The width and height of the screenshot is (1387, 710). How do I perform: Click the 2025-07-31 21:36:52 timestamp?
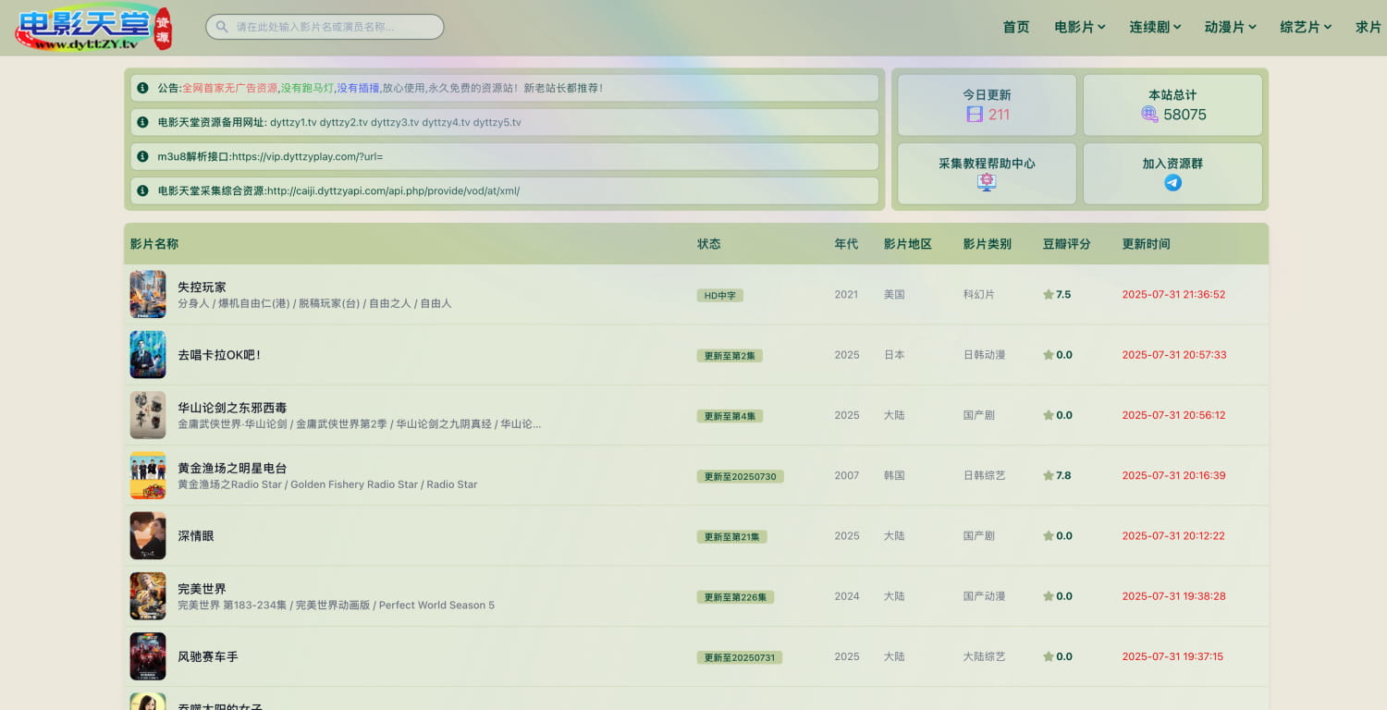(1173, 295)
